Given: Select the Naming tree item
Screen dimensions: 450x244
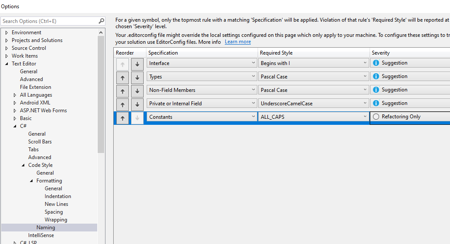Looking at the screenshot, I should click(49, 228).
